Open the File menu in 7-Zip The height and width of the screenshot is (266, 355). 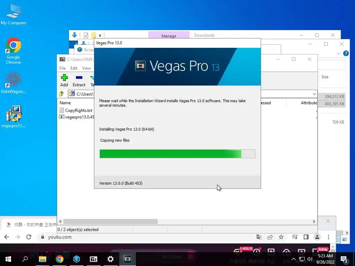click(62, 68)
